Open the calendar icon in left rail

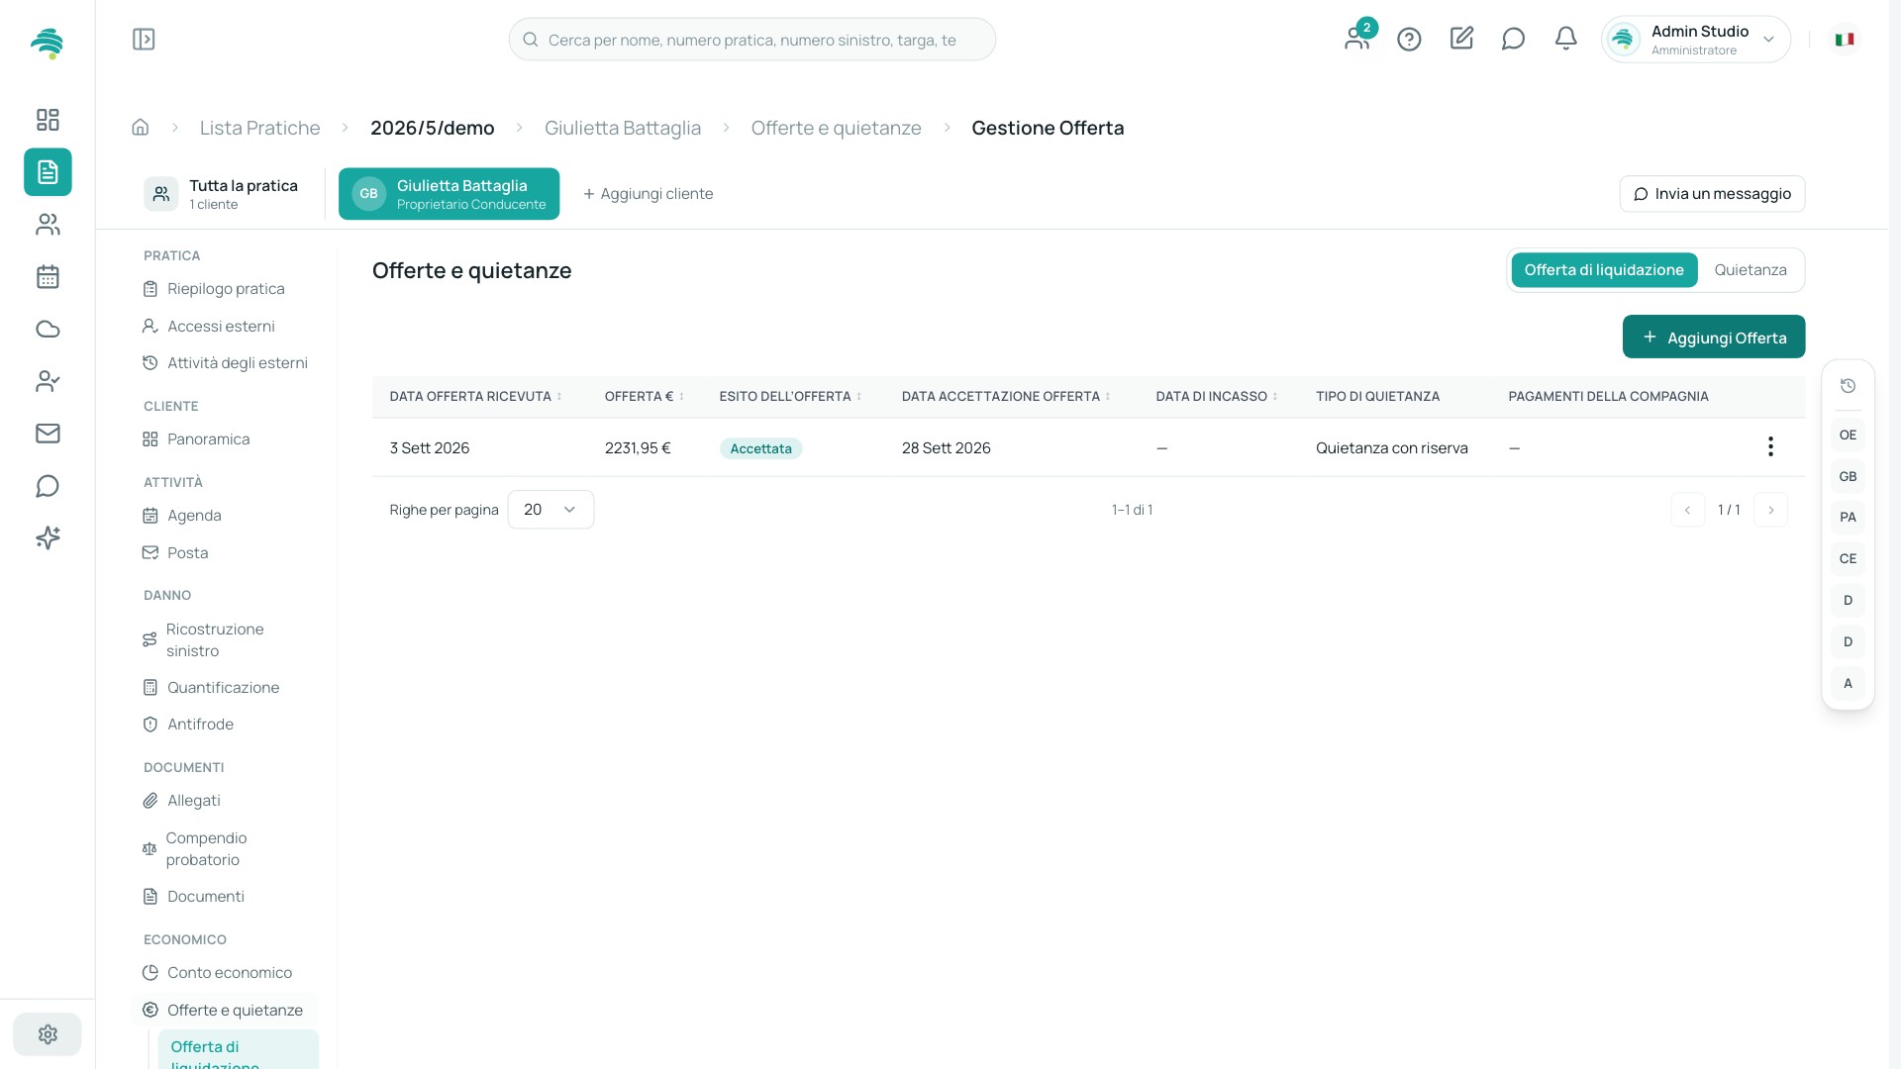[x=48, y=277]
